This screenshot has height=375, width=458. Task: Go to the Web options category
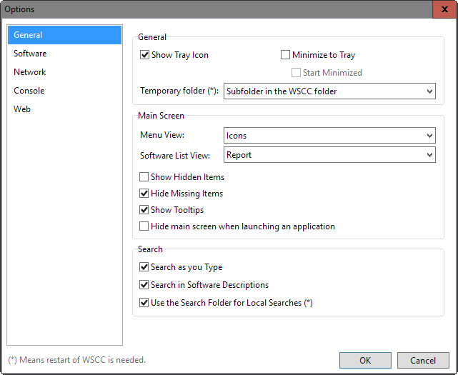[x=64, y=109]
